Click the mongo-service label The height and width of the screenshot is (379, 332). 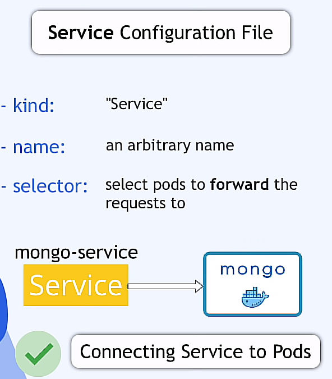76,253
